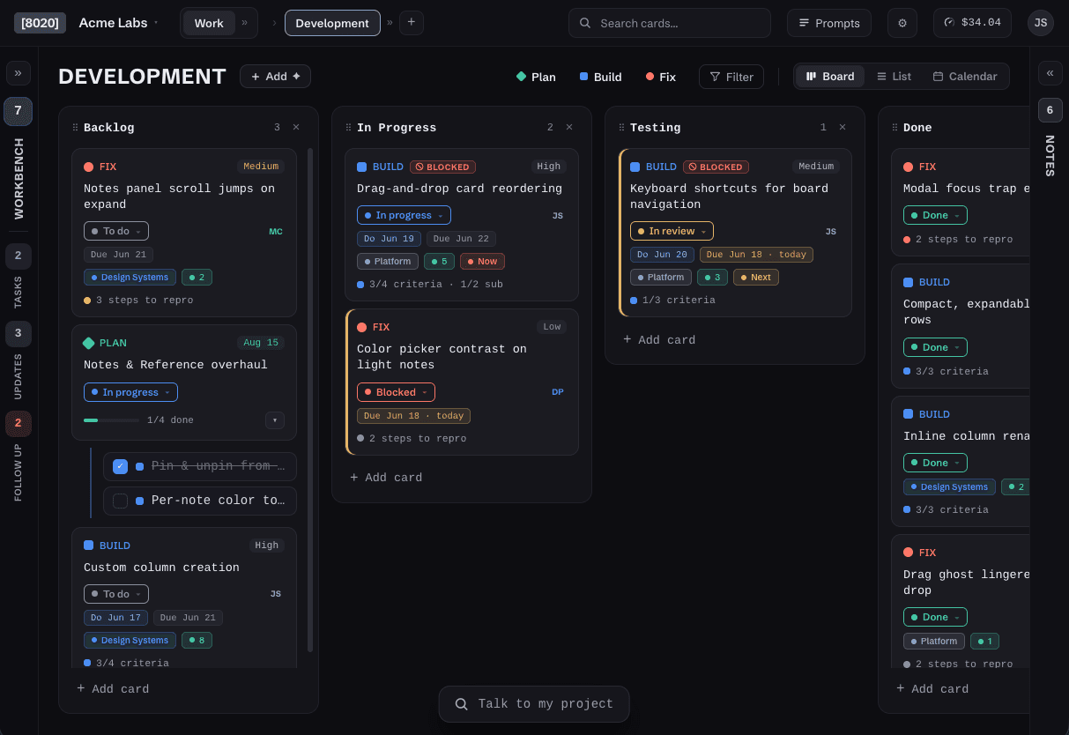Screen dimensions: 1069x735
Task: Open settings gear in top bar
Action: click(902, 23)
